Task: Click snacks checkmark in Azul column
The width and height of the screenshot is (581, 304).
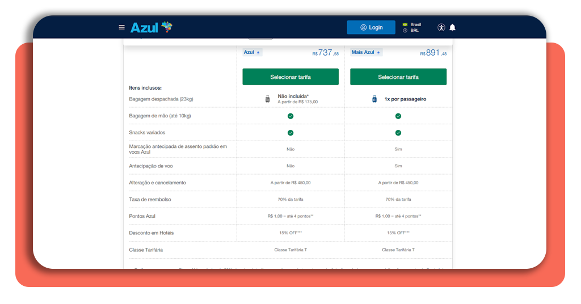Action: coord(290,133)
